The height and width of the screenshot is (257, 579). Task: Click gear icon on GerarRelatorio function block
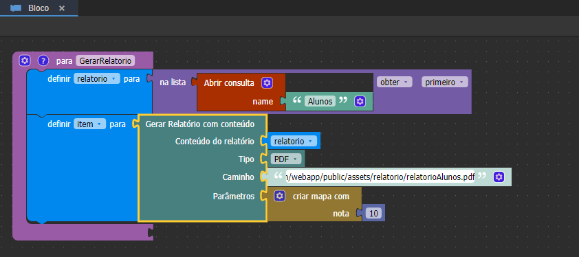point(25,60)
